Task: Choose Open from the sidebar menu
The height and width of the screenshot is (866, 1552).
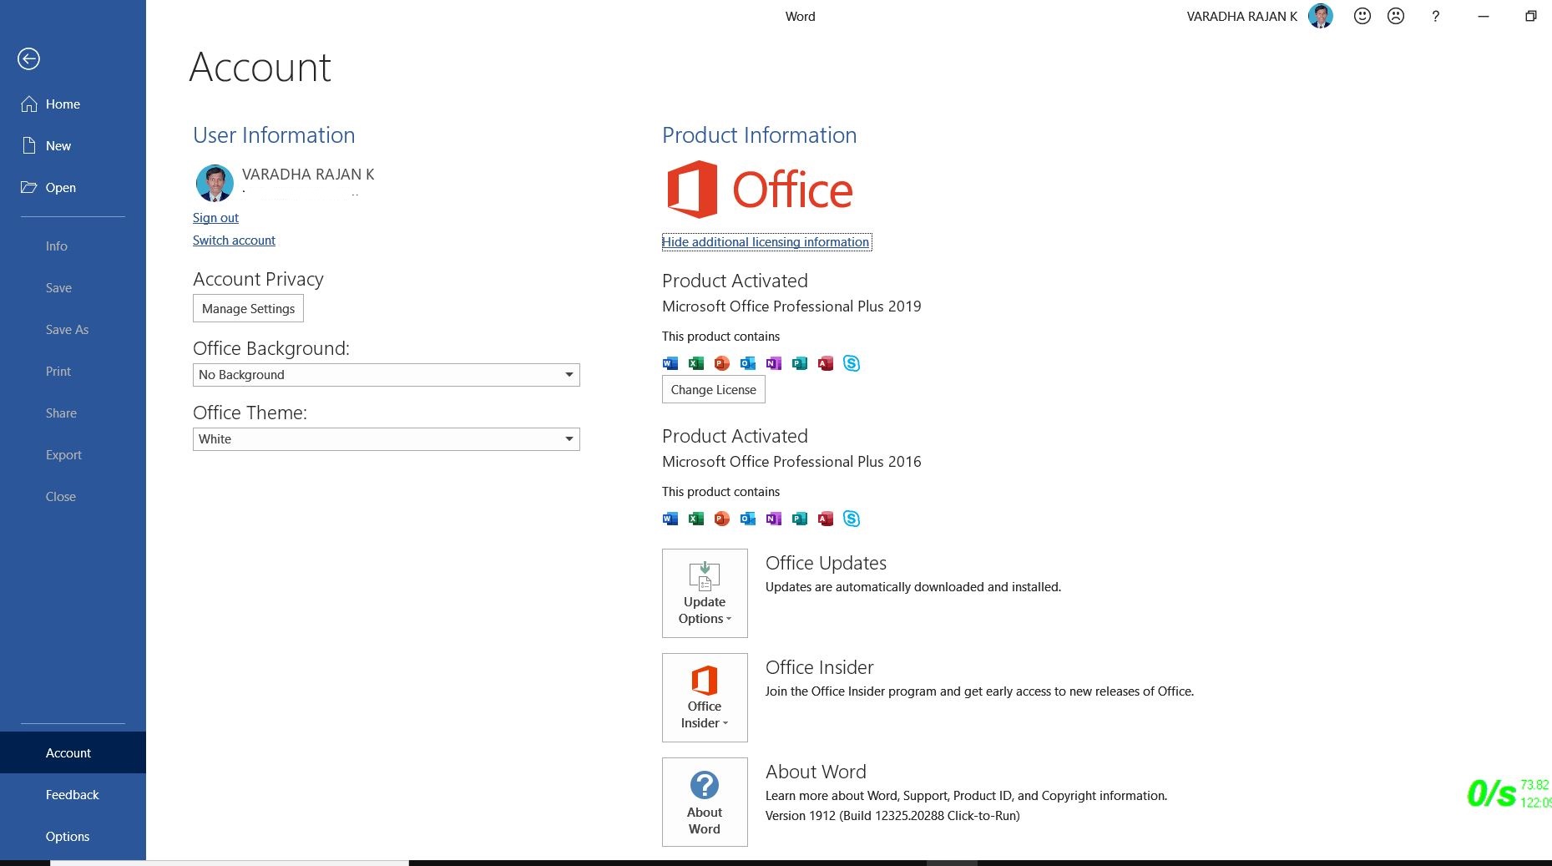Action: click(73, 188)
